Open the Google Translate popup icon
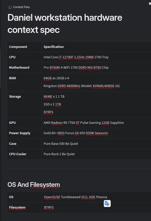This screenshot has width=151, height=221. [107, 203]
